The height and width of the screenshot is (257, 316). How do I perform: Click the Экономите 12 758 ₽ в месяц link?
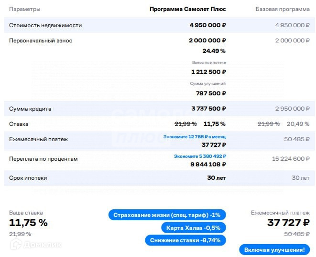click(194, 136)
